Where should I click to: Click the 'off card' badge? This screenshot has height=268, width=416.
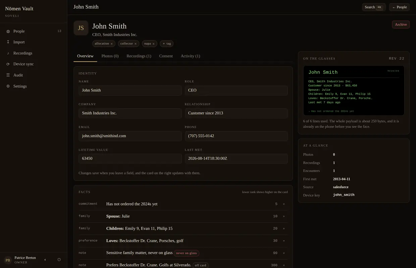201,265
